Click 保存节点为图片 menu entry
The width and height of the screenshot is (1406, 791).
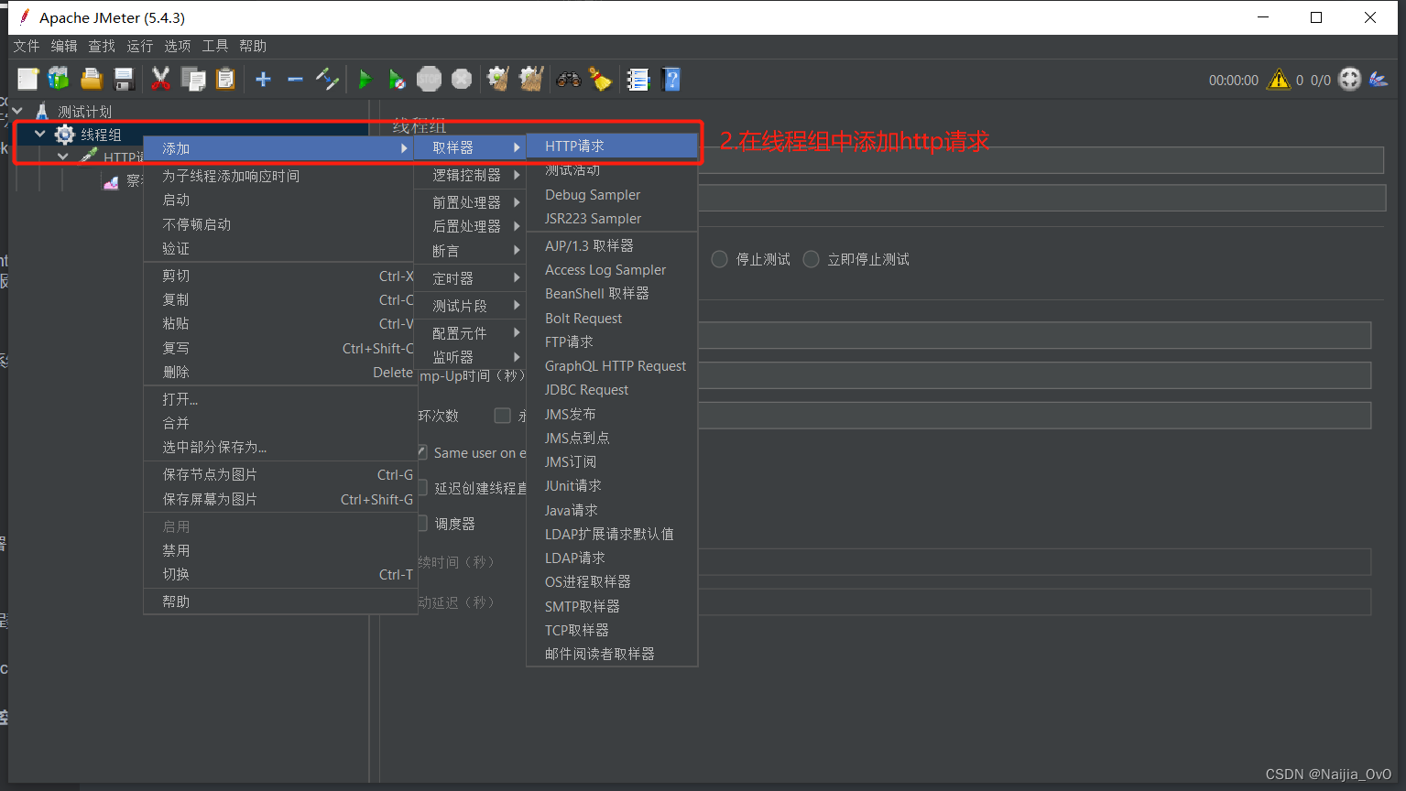pos(280,475)
